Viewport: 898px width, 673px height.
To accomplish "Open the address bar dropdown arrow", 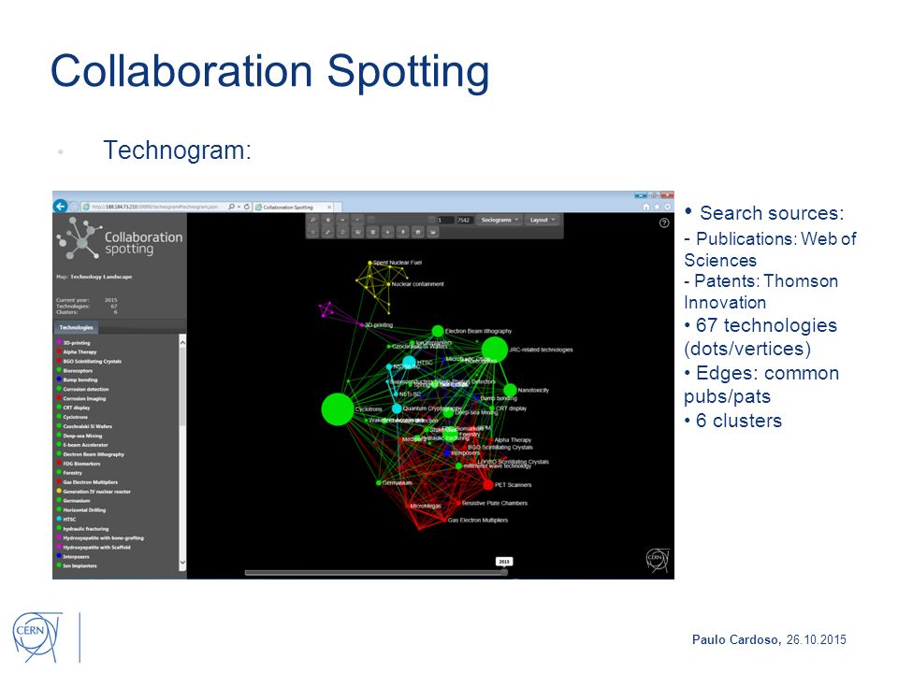I will [x=239, y=207].
